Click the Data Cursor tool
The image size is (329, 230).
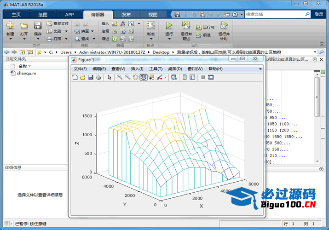point(151,77)
